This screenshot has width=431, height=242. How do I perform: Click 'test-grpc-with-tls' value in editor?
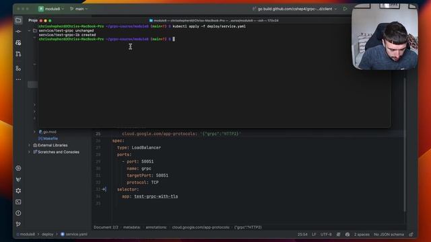pyautogui.click(x=156, y=196)
